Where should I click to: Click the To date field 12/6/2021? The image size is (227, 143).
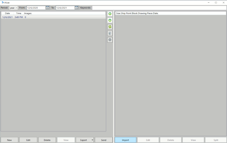coord(65,8)
